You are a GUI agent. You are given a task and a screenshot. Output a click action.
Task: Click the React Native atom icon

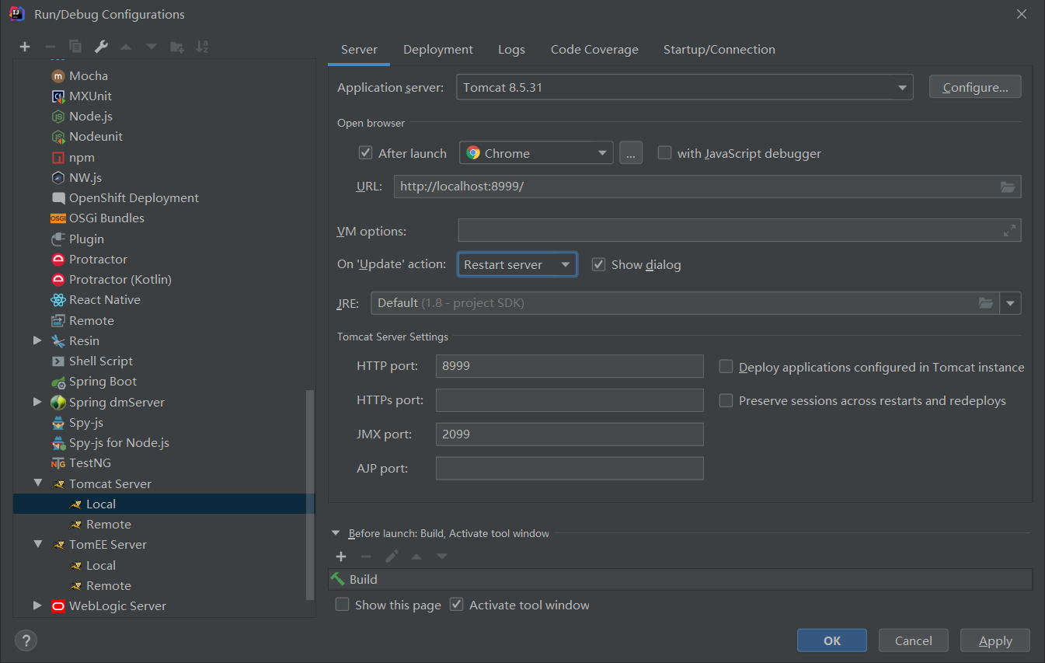click(58, 300)
